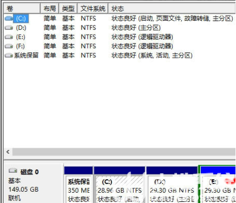236x203 pixels.
Task: Click the drive icon for volume (F:)
Action: (9, 46)
